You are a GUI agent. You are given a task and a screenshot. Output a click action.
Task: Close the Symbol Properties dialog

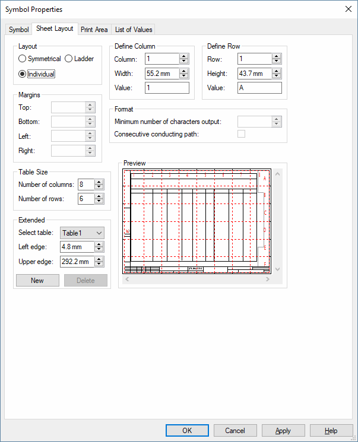click(x=347, y=9)
